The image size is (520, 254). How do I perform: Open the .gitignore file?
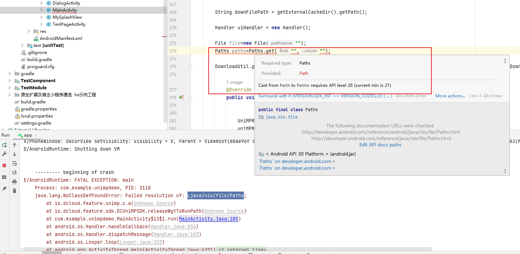[x=37, y=53]
